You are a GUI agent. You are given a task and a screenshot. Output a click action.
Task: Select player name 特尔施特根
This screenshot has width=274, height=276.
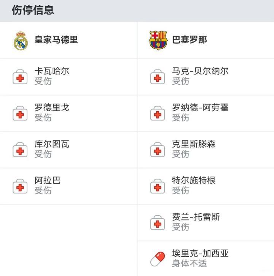[194, 180]
